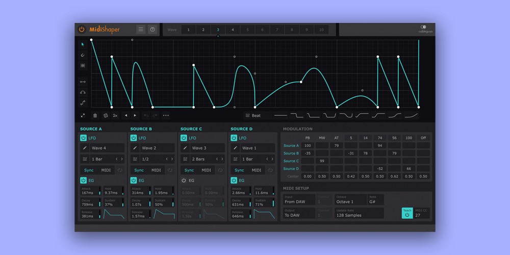Toggle the main MidiShaper power button
This screenshot has height=255, width=510.
82,30
